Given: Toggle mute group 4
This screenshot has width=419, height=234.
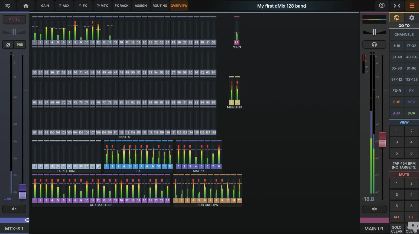Looking at the screenshot, I should [411, 195].
